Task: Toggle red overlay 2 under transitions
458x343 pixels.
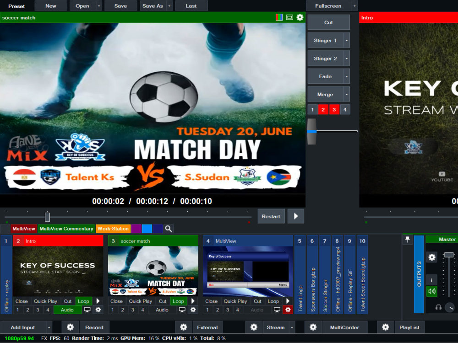Action: point(323,110)
